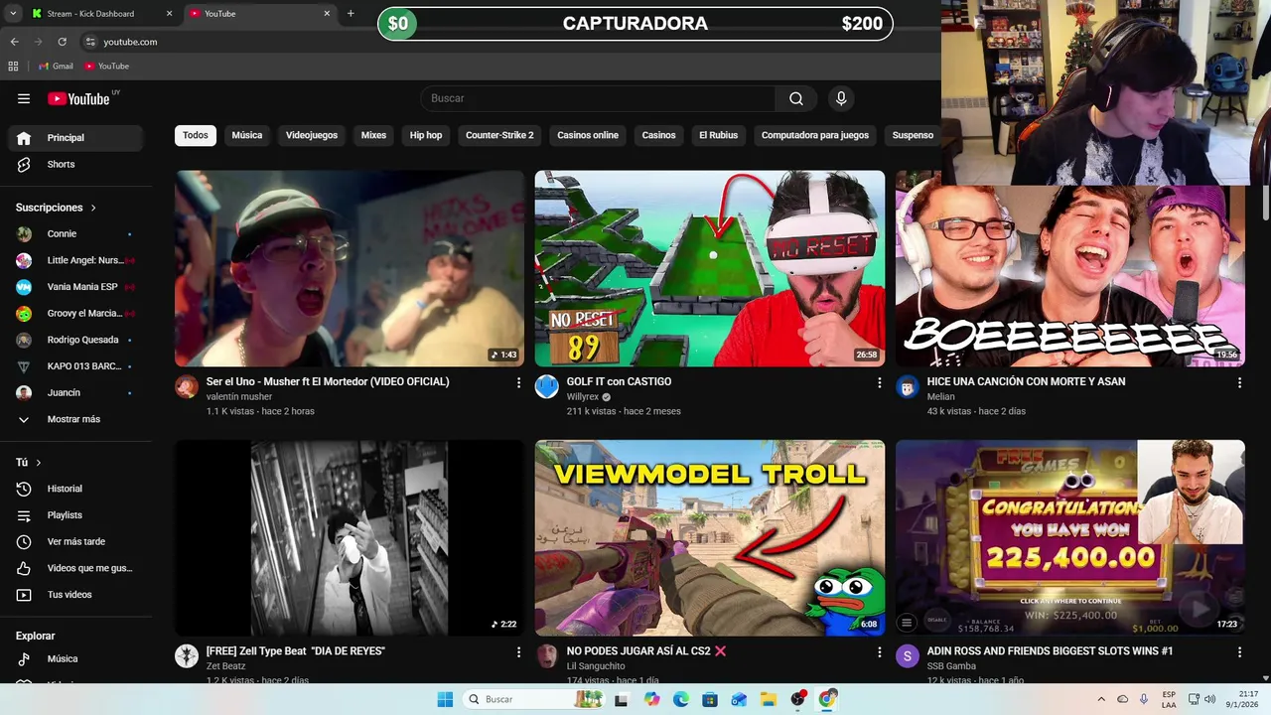The image size is (1271, 715).
Task: Select the Mixes filter chip
Action: point(373,135)
